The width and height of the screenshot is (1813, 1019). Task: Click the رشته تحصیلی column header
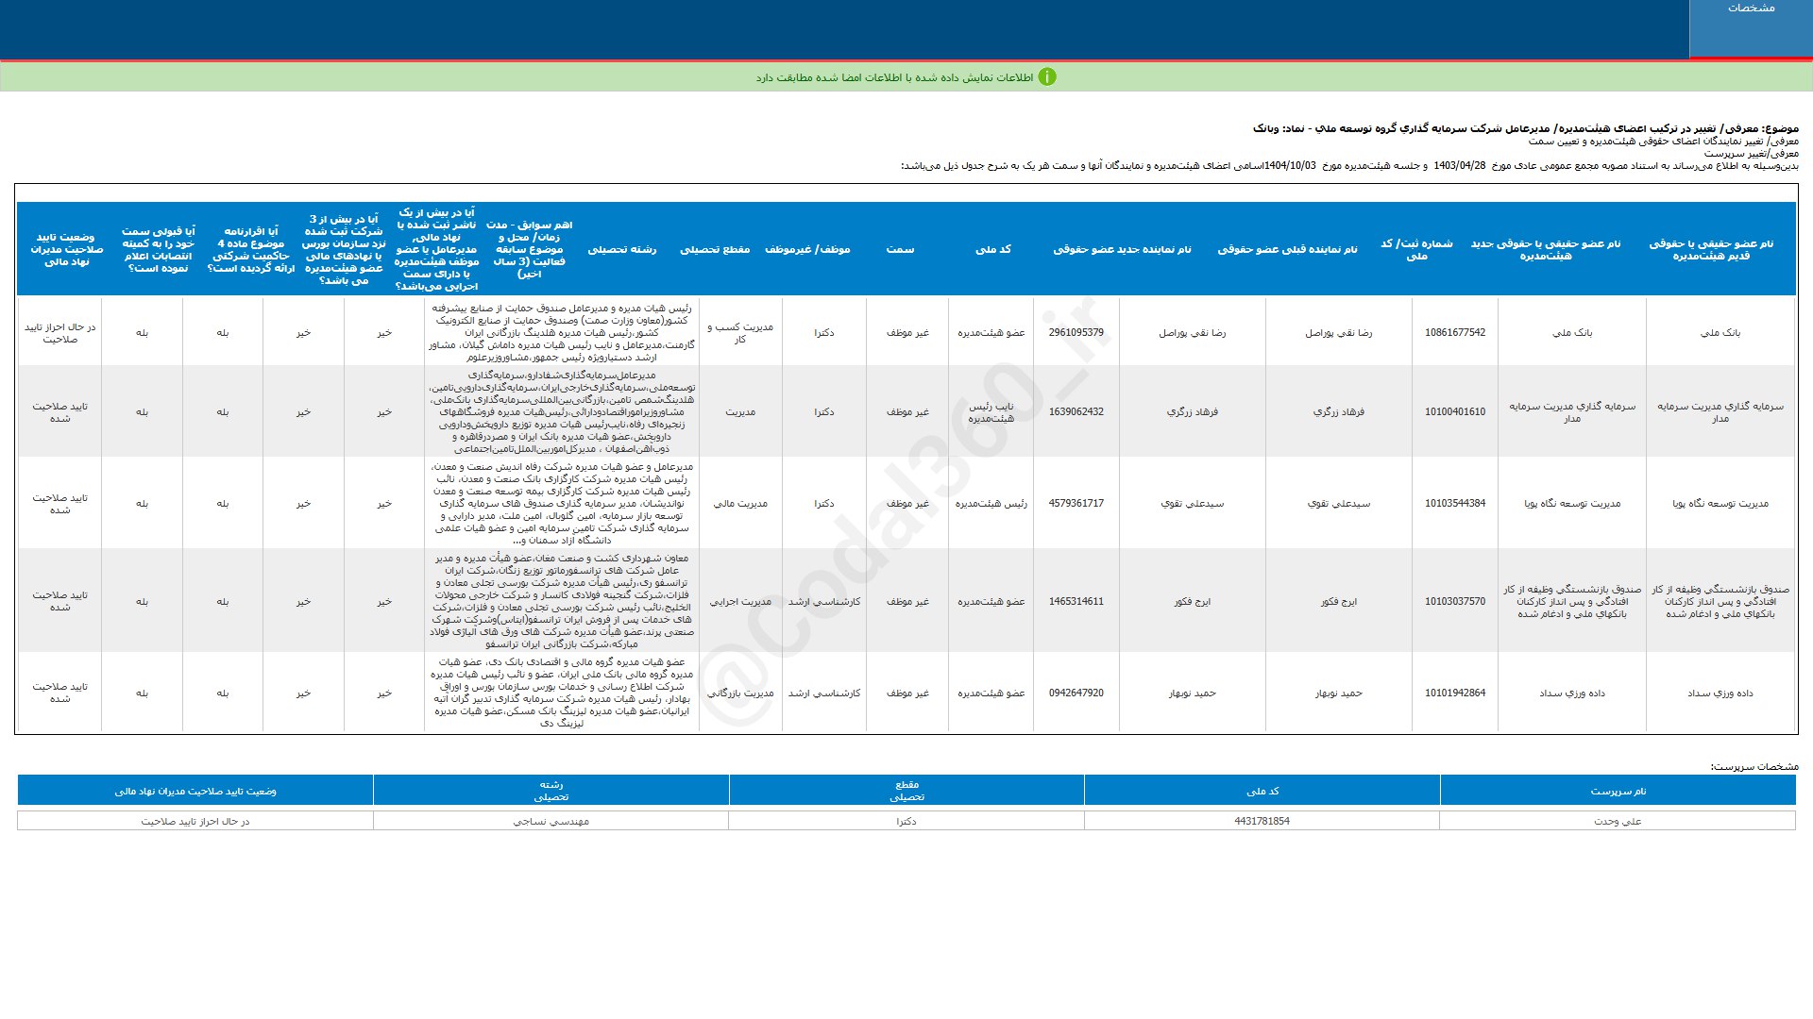click(621, 249)
